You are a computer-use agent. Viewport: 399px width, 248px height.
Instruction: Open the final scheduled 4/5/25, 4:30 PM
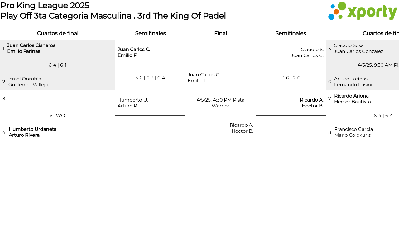pos(220,103)
